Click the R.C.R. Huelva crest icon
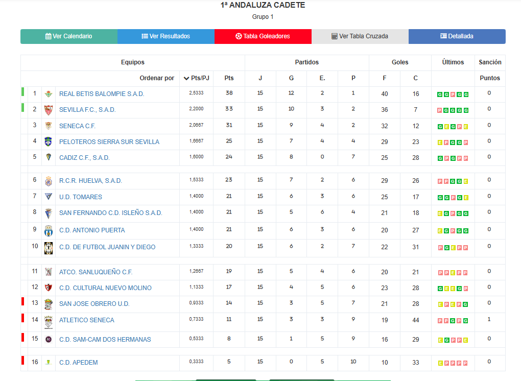This screenshot has width=521, height=381. point(49,181)
